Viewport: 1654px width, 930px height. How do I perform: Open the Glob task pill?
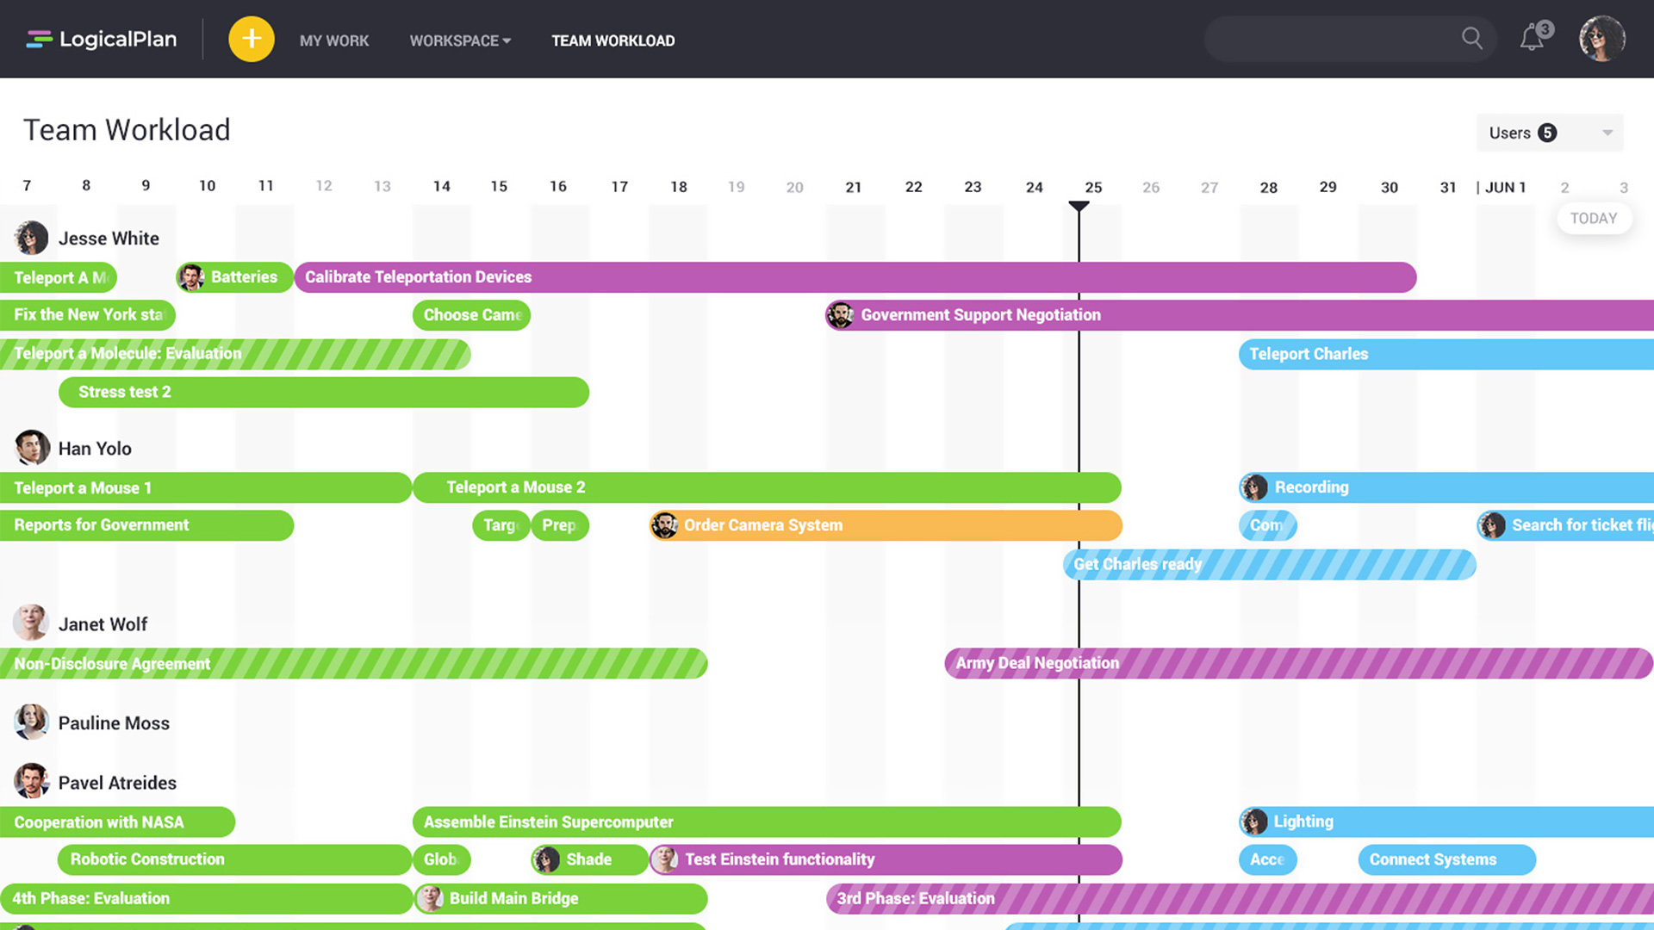click(442, 859)
